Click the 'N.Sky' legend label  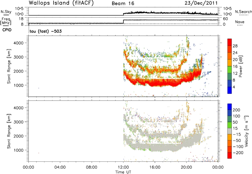[x=6, y=12]
